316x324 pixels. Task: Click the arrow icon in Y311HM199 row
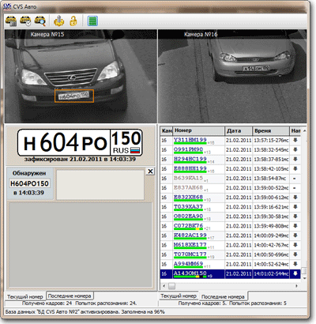(295, 141)
